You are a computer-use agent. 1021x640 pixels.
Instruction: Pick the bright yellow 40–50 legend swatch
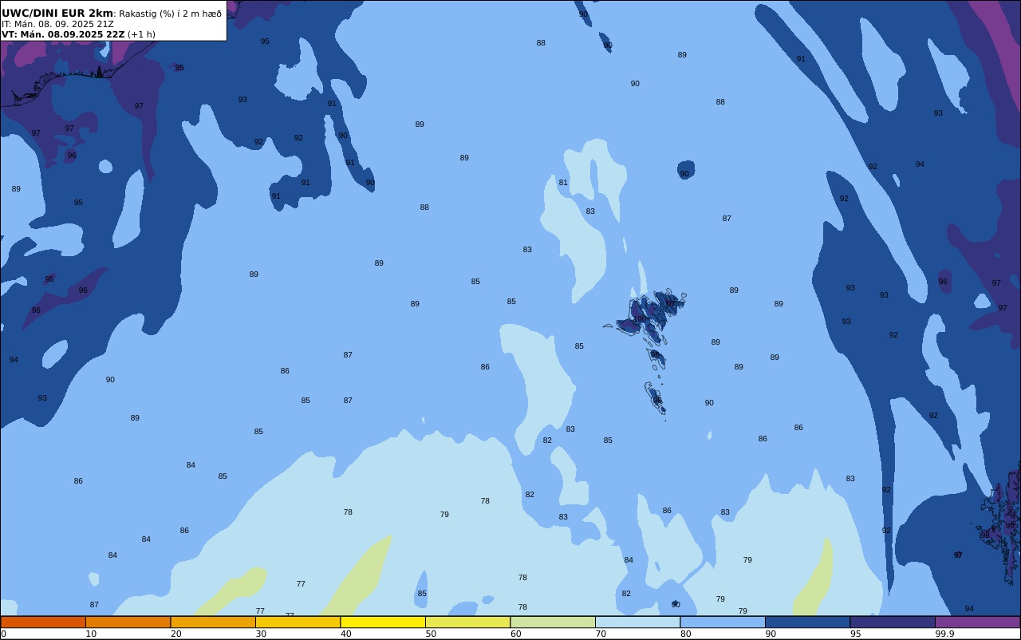(383, 622)
